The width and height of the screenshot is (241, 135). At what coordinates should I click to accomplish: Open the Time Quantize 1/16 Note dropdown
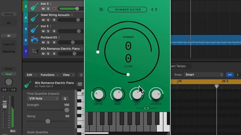click(x=43, y=99)
